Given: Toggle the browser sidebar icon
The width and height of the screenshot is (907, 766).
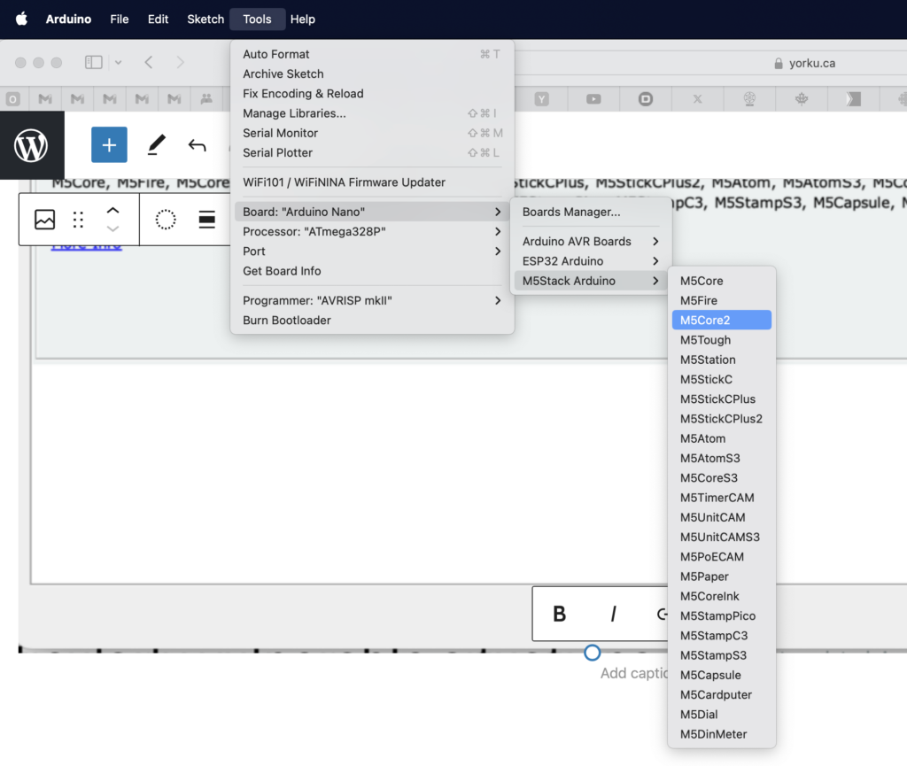Looking at the screenshot, I should point(94,63).
